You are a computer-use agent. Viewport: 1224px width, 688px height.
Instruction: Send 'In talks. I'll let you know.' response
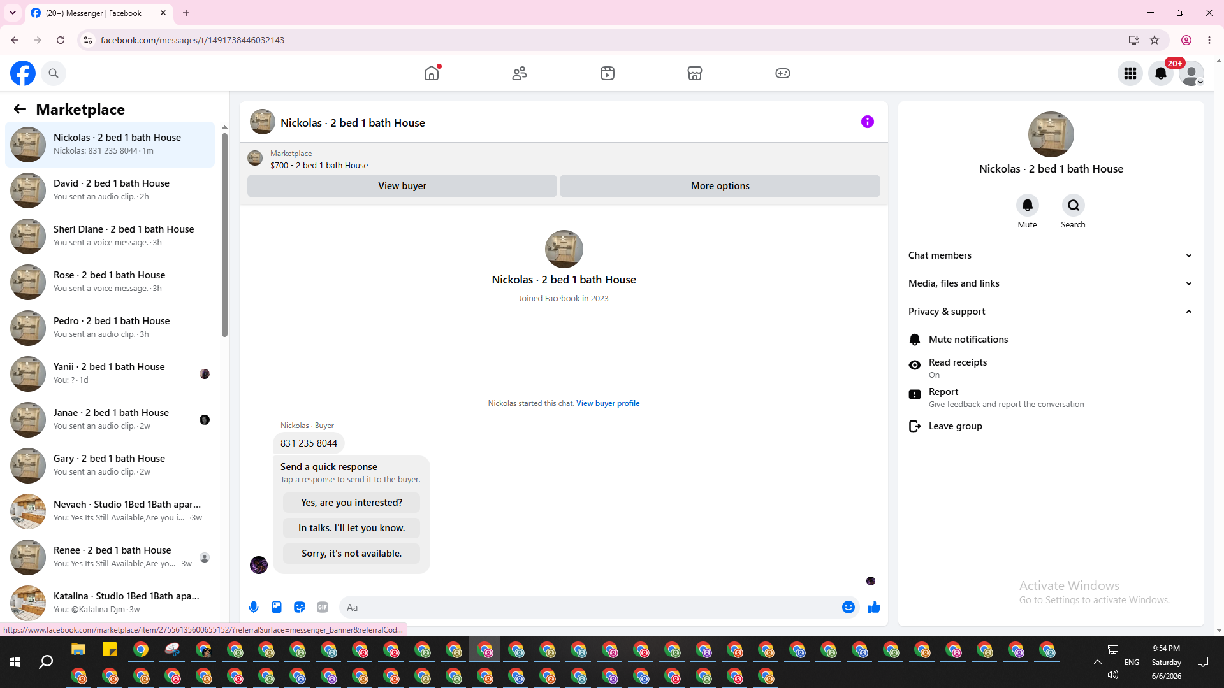352,528
